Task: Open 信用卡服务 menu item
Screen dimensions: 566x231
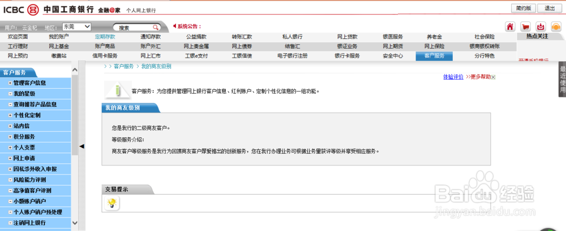Action: click(105, 56)
